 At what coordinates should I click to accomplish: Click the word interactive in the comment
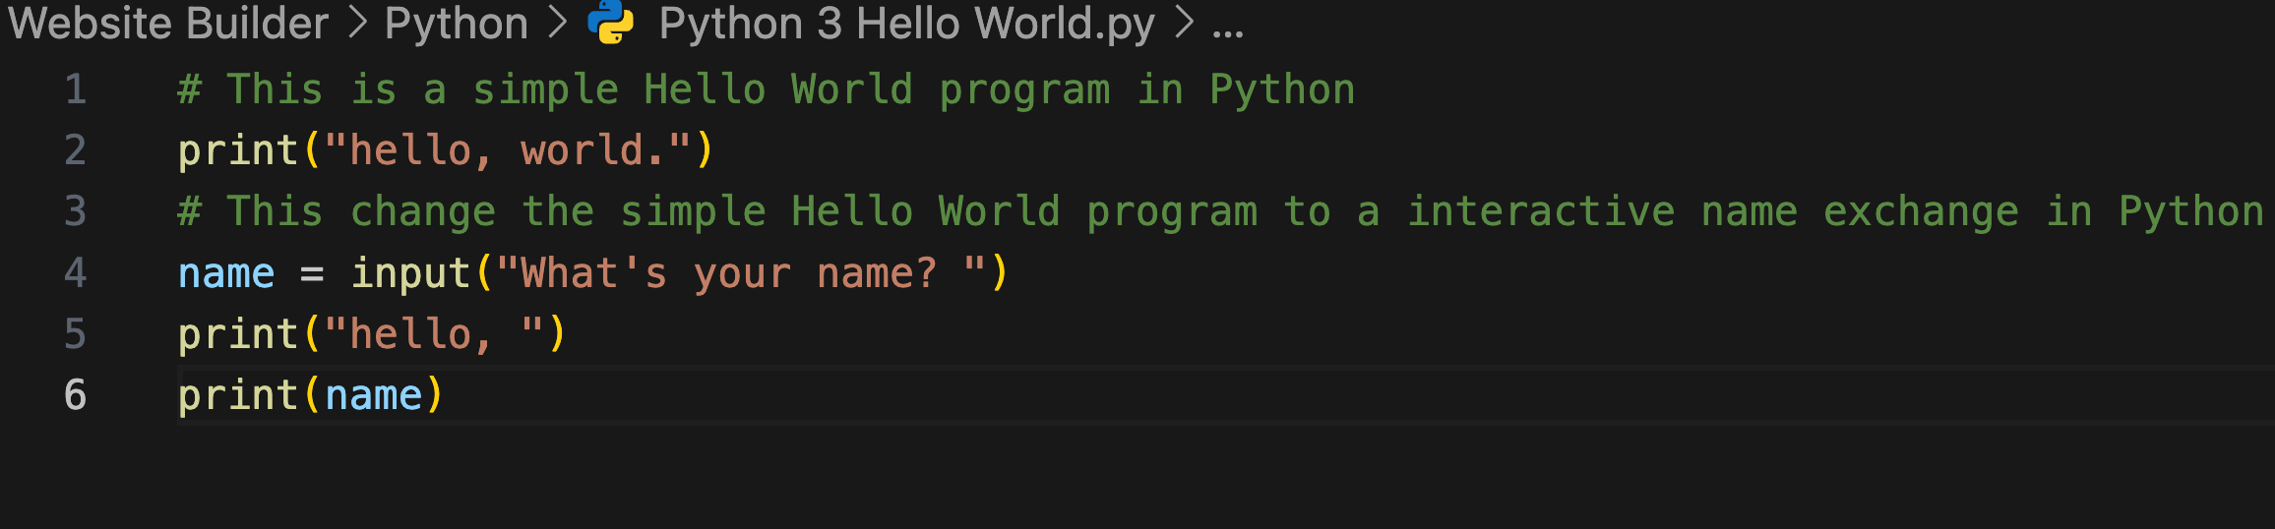point(1540,211)
